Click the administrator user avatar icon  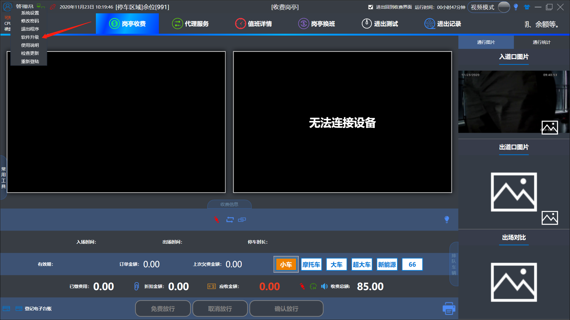[7, 7]
